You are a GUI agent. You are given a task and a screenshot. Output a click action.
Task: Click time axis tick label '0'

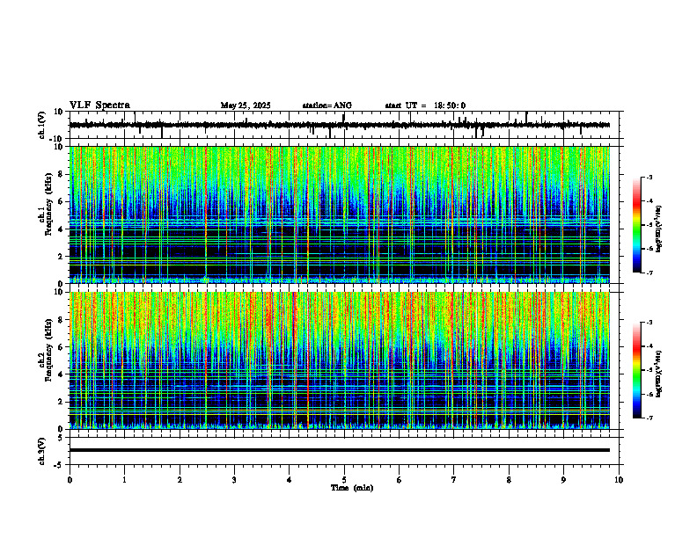pyautogui.click(x=70, y=480)
